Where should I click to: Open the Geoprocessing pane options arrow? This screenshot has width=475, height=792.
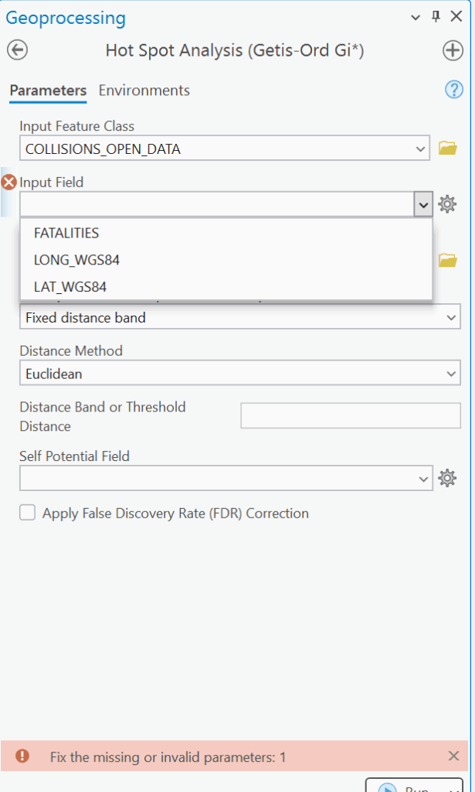pyautogui.click(x=416, y=17)
